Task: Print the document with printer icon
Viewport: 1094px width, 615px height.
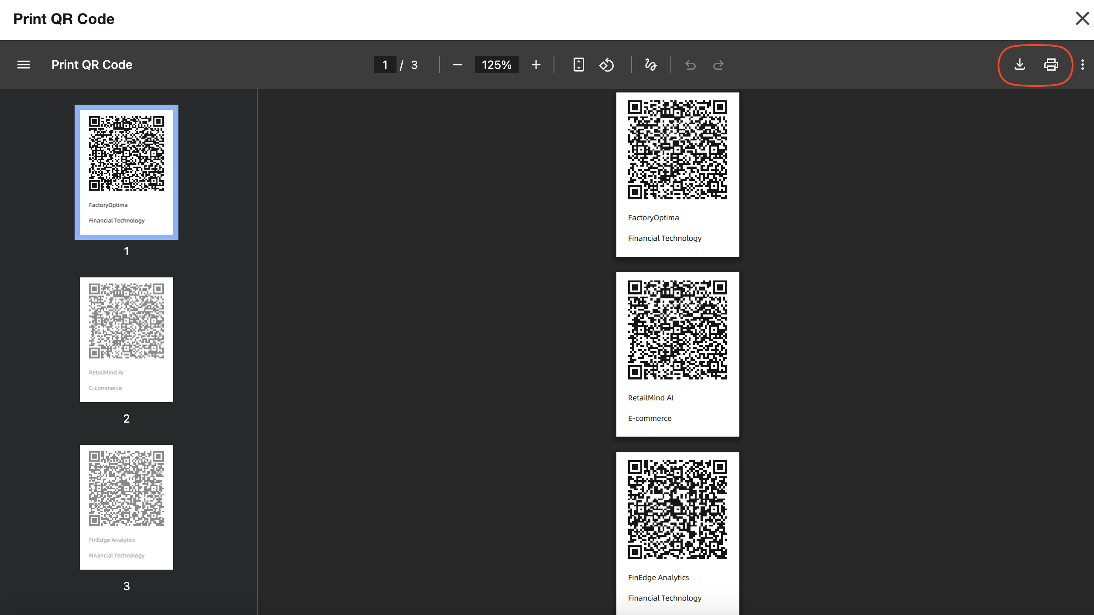Action: pos(1051,65)
